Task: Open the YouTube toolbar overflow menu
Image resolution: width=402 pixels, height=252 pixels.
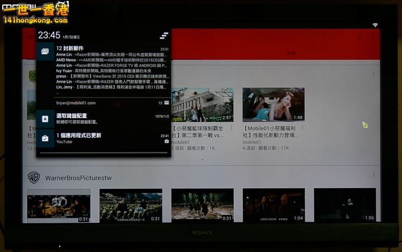Action: point(373,38)
